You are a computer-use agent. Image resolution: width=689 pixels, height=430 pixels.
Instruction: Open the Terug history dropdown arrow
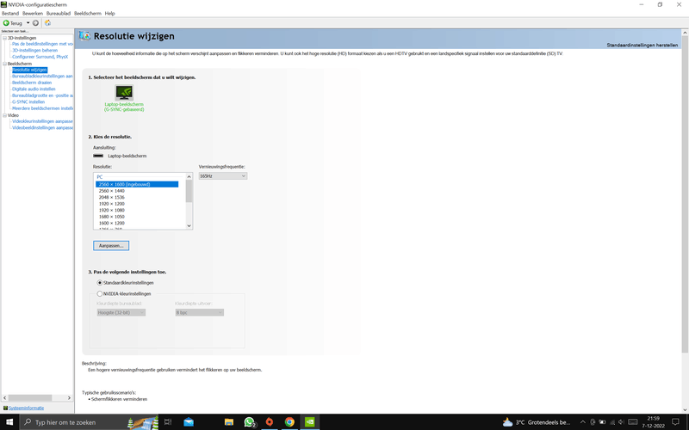tap(28, 23)
